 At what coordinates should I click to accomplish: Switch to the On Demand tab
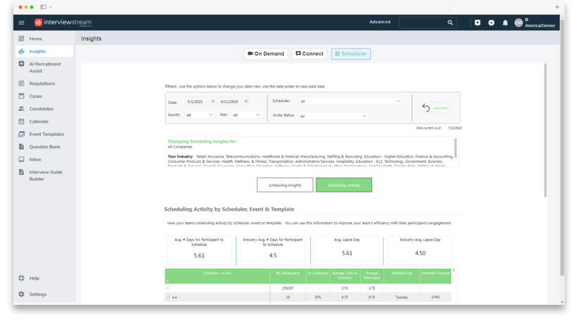click(x=266, y=54)
